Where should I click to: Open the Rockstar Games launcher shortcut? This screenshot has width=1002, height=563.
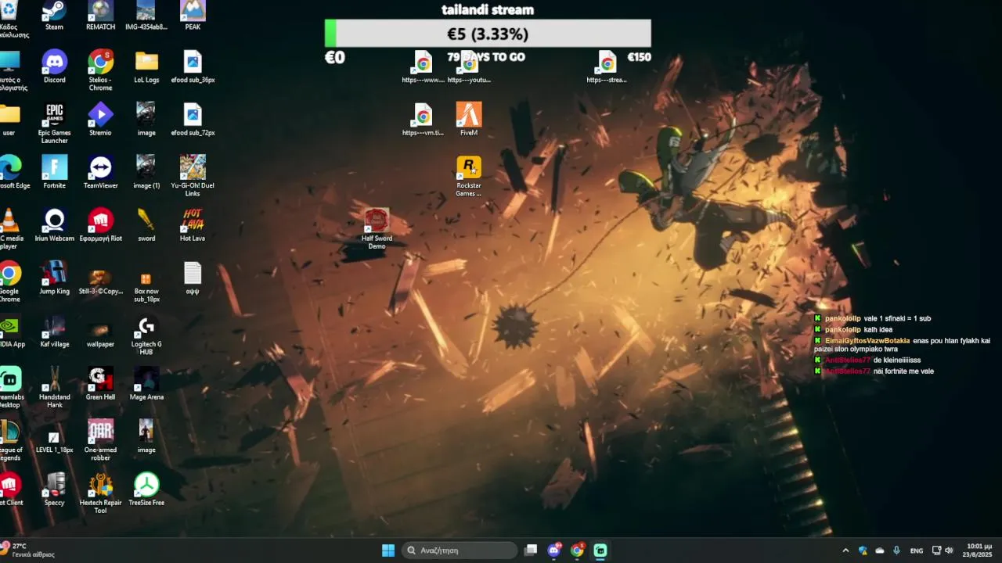469,176
